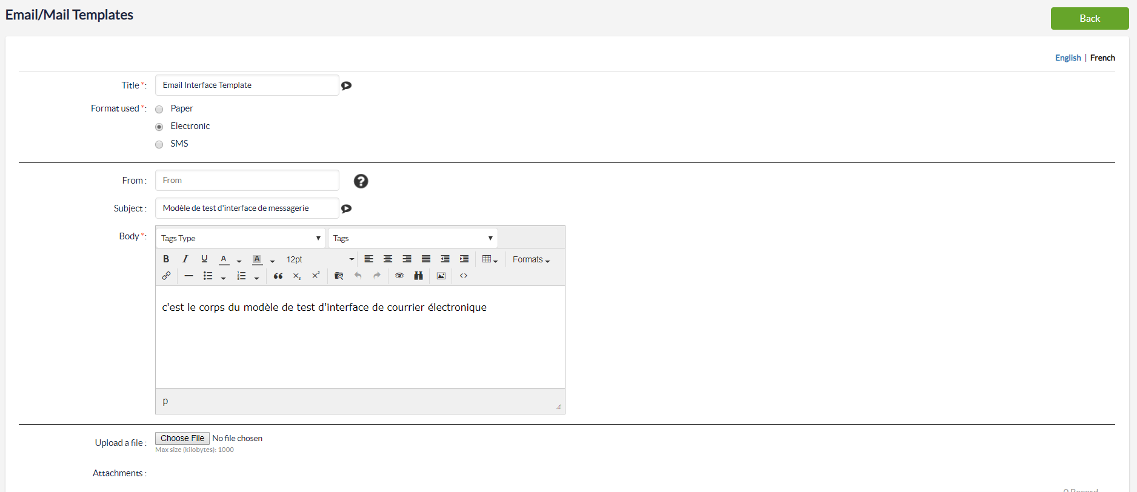The image size is (1137, 492).
Task: Toggle numbered list
Action: 241,276
